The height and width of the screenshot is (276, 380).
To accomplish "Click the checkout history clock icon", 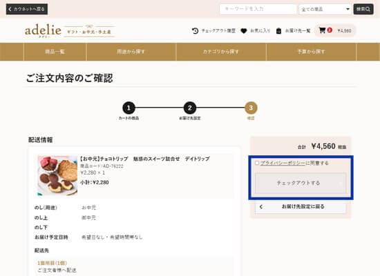I will [x=195, y=31].
